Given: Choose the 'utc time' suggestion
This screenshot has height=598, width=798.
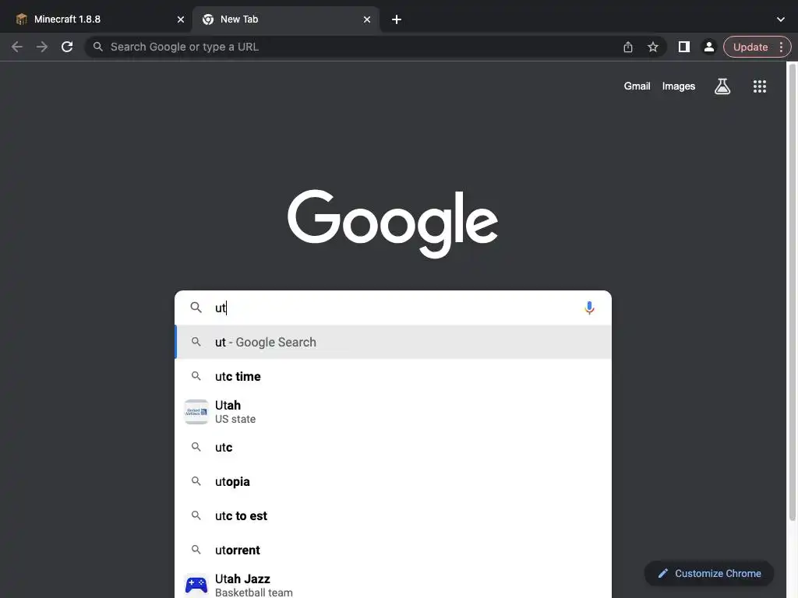Looking at the screenshot, I should [393, 376].
